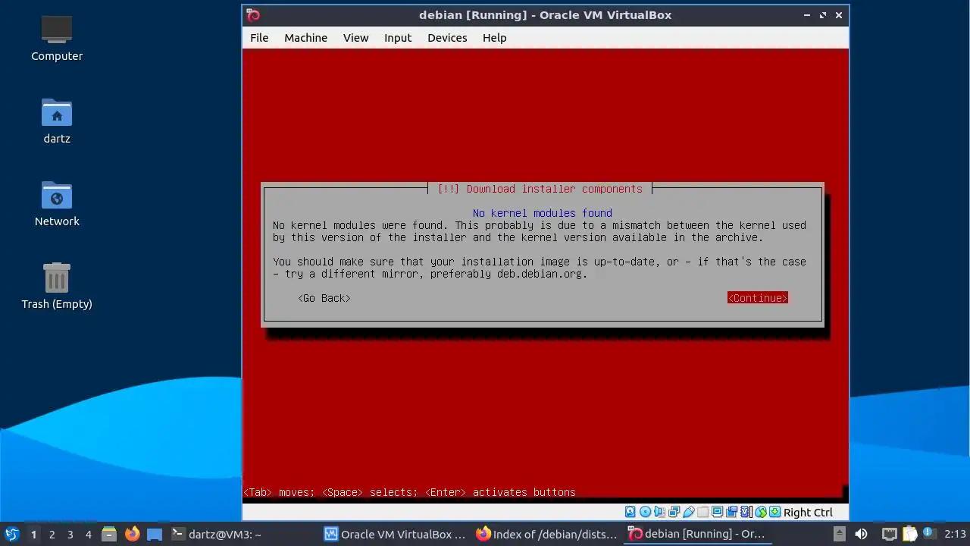The width and height of the screenshot is (970, 546).
Task: Click the 'No kernel modules found' heading
Action: coord(542,213)
